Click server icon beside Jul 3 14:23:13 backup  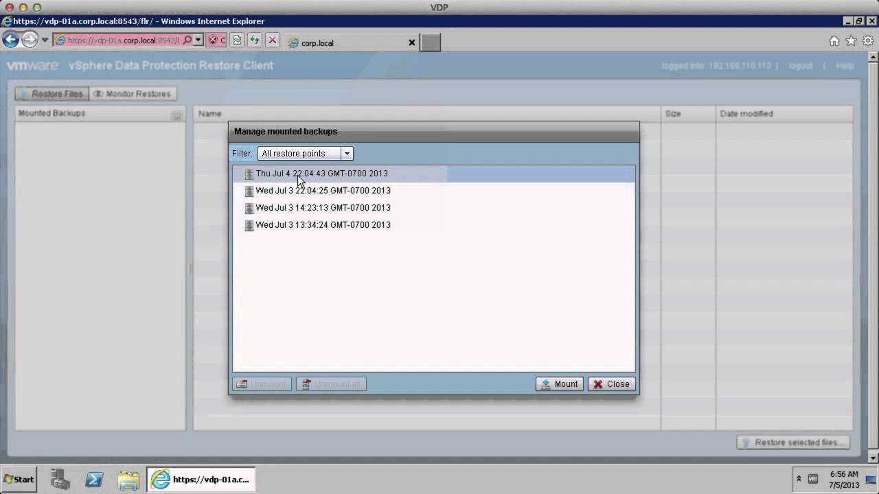click(249, 209)
